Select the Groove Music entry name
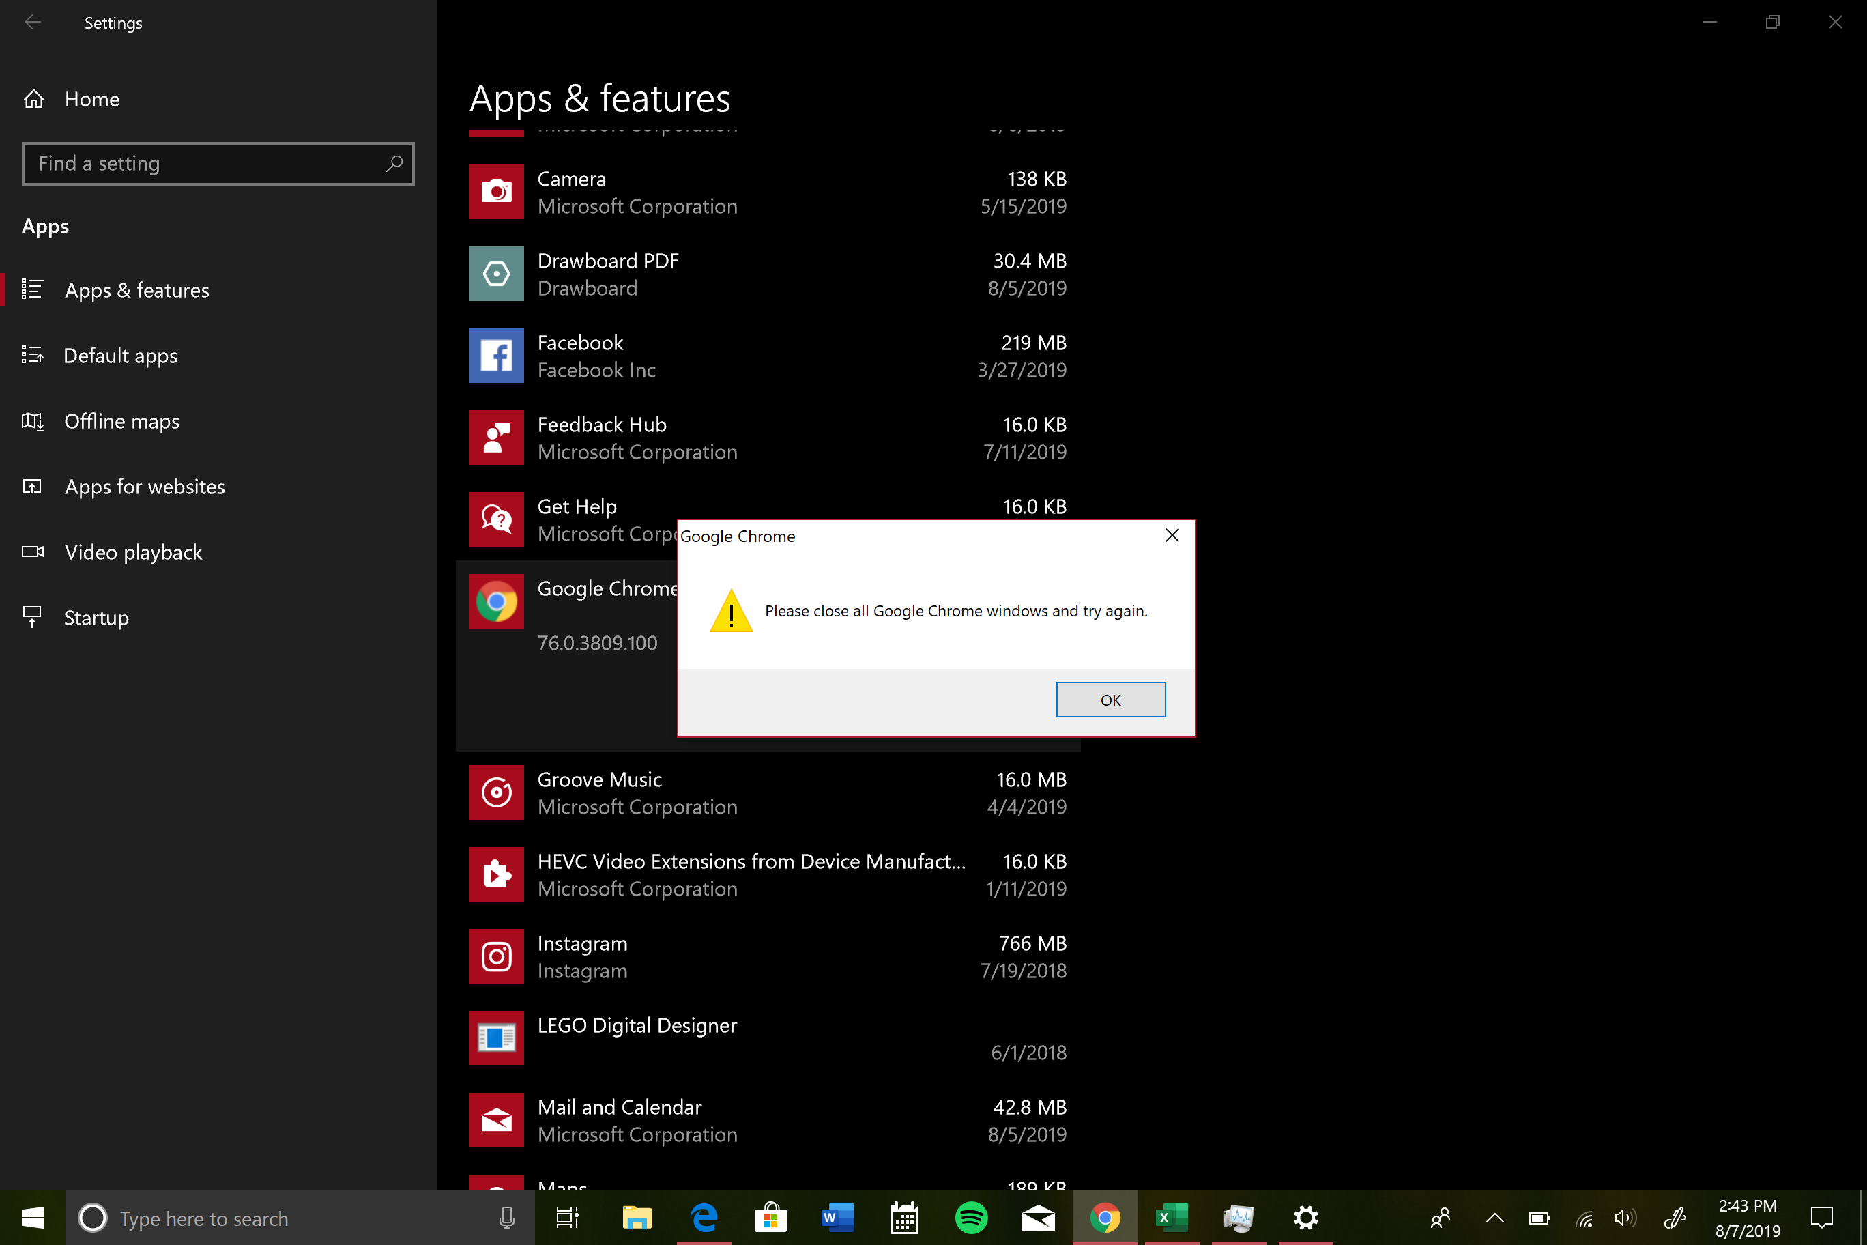This screenshot has width=1867, height=1245. 599,779
